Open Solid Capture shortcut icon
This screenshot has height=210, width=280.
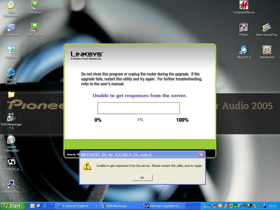[x=34, y=30]
